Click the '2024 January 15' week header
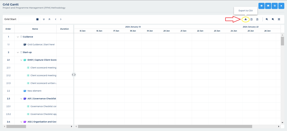The height and width of the screenshot is (131, 287). click(x=133, y=27)
